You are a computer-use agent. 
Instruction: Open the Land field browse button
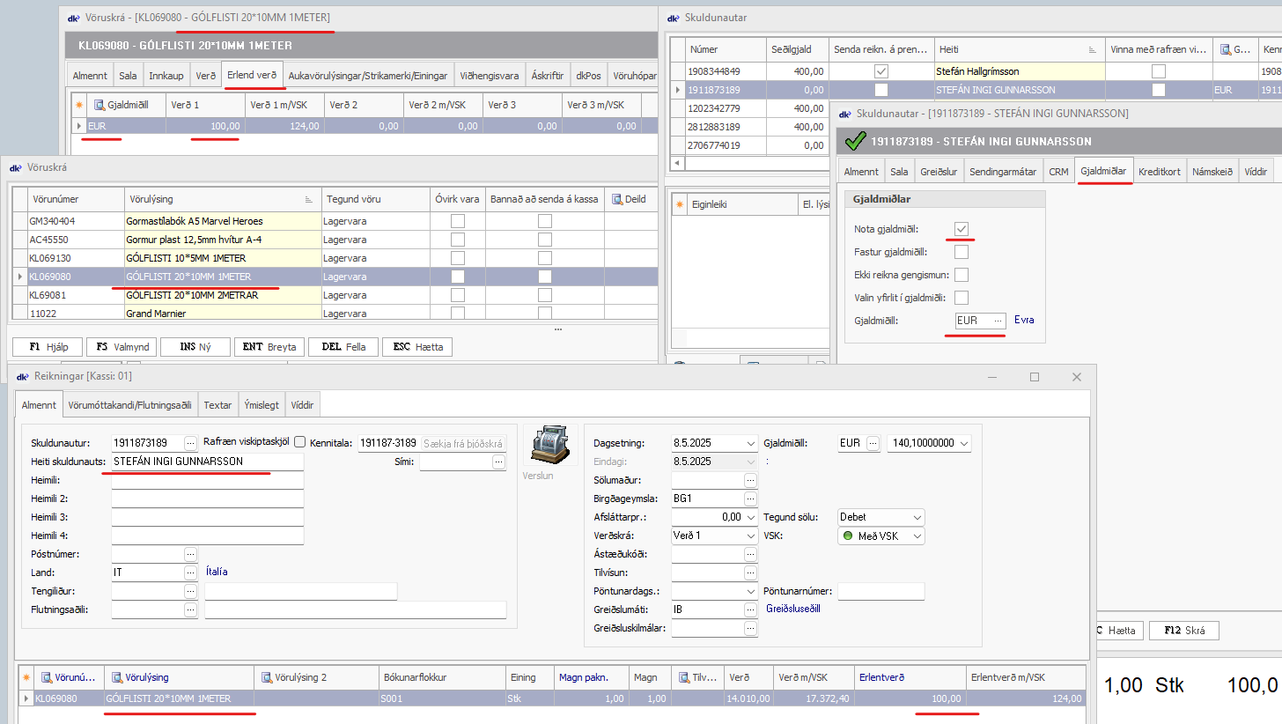click(x=190, y=572)
